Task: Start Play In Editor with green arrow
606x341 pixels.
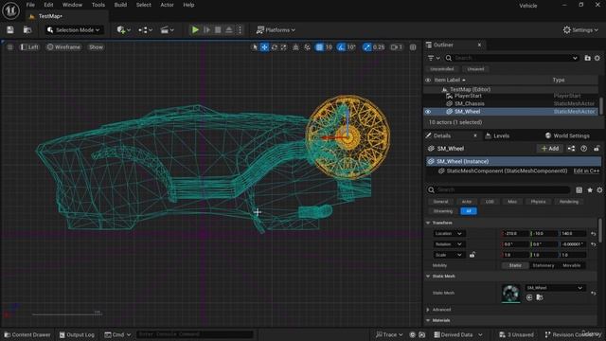Action: (x=195, y=29)
